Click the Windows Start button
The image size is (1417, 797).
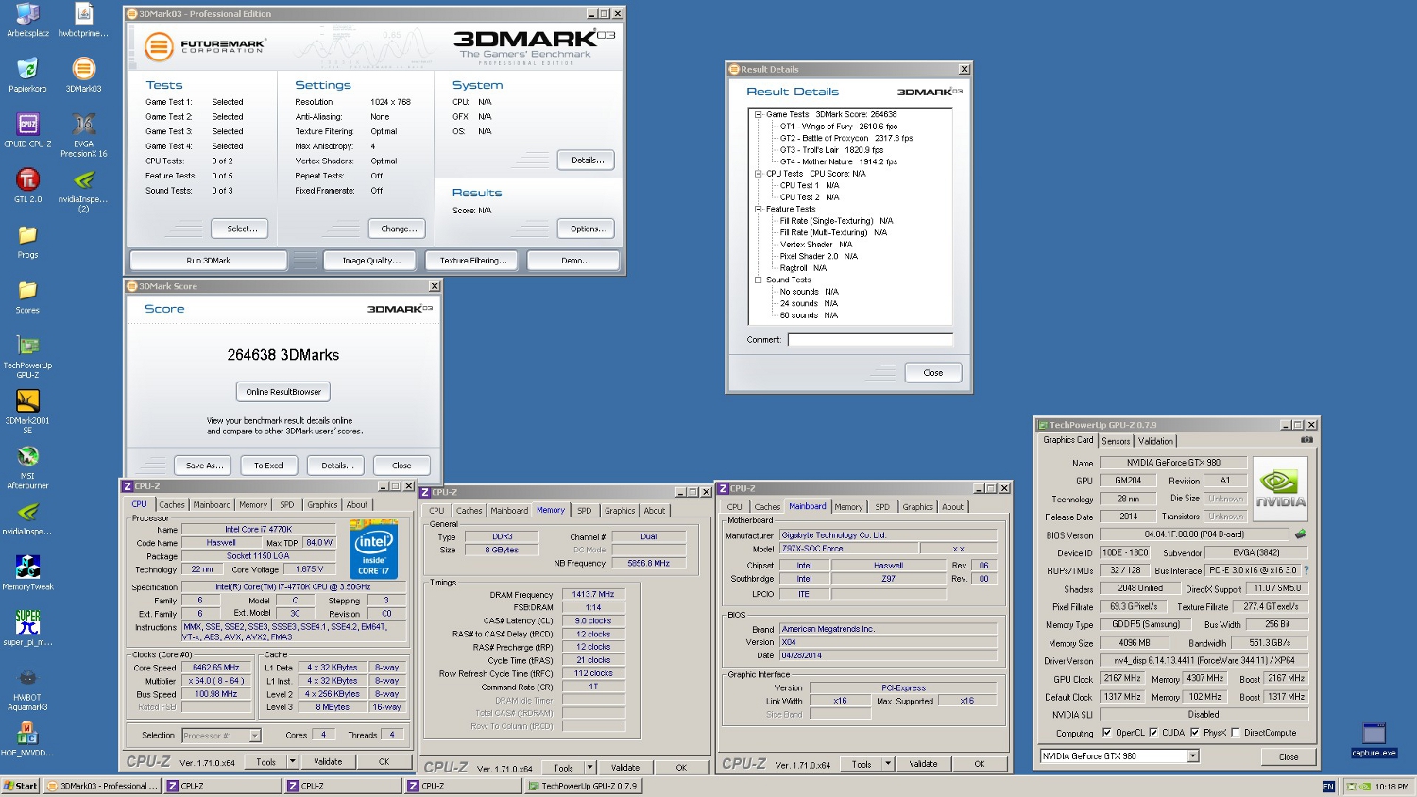pos(21,786)
